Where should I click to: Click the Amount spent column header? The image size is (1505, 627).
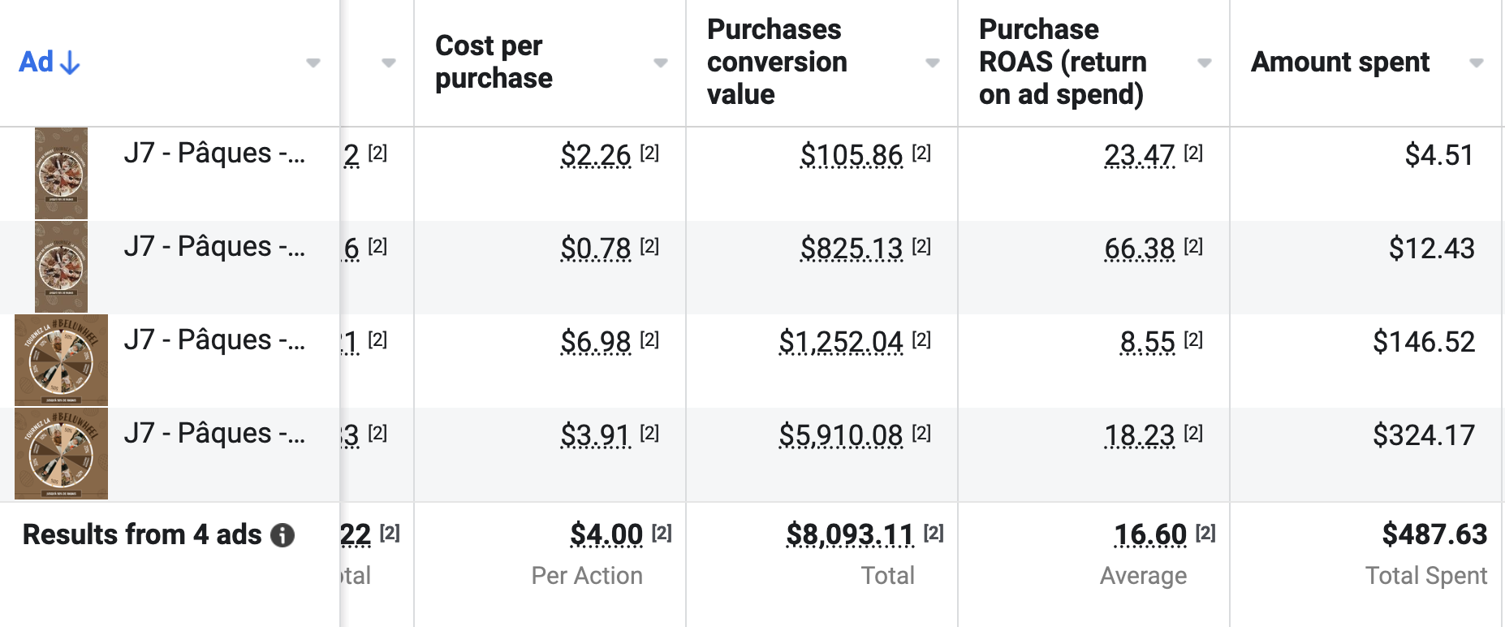click(x=1340, y=63)
